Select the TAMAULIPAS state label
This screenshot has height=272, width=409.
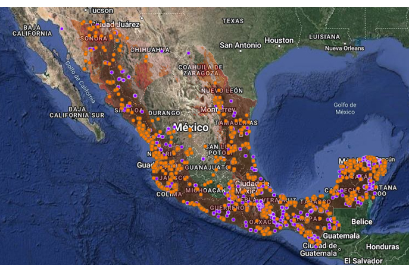(236, 122)
